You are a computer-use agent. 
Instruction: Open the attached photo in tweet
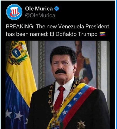point(58,85)
